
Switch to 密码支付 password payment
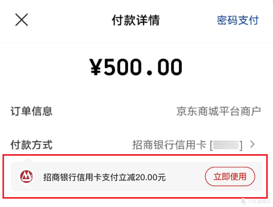(x=238, y=20)
